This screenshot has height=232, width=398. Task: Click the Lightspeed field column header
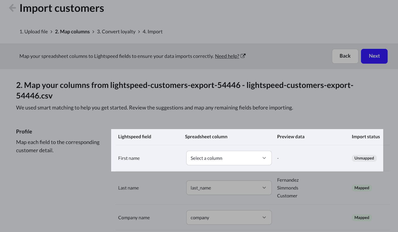click(135, 137)
